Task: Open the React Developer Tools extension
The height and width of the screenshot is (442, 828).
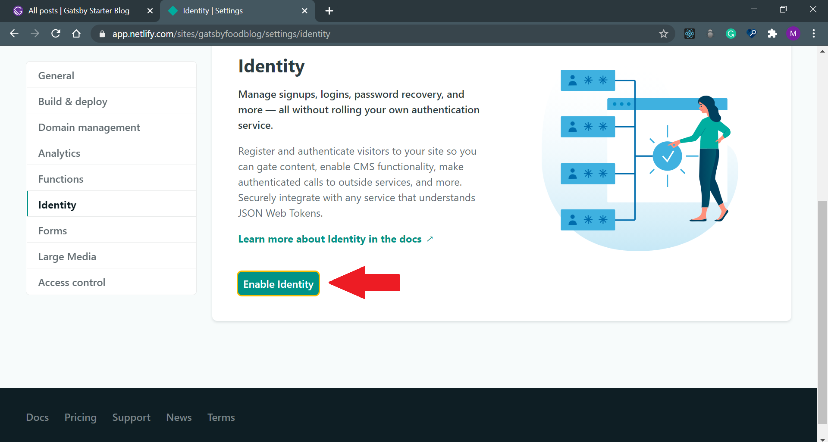Action: click(x=690, y=34)
